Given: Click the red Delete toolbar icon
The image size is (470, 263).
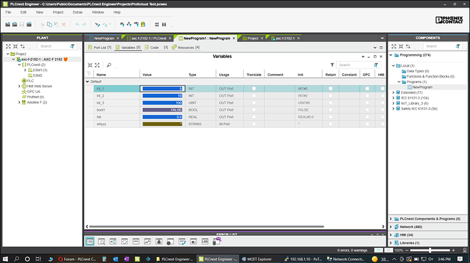Looking at the screenshot, I should coord(63,24).
